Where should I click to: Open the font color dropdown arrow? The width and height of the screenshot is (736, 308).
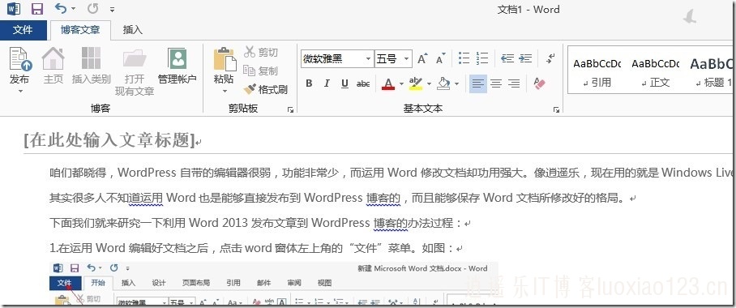pos(401,84)
